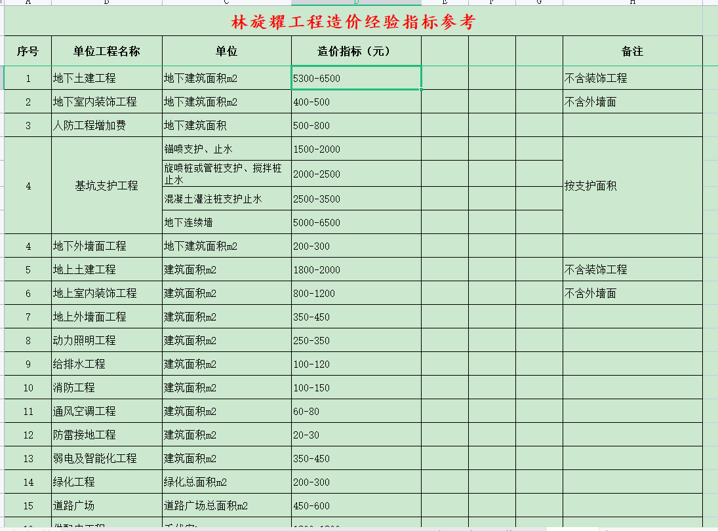
Task: Click the cell 防雷接地工程
Action: (107, 435)
